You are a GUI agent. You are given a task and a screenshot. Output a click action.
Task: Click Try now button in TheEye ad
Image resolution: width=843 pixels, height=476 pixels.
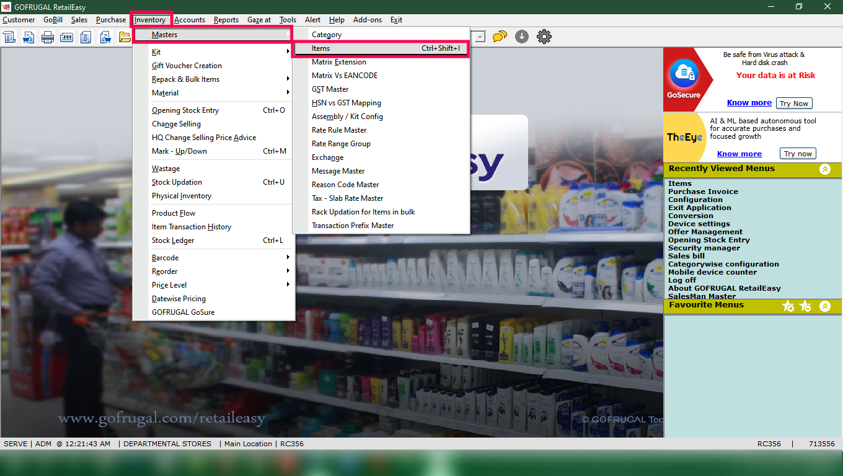[798, 154]
